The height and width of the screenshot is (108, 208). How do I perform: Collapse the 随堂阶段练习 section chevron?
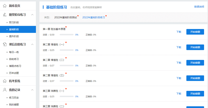32,15
